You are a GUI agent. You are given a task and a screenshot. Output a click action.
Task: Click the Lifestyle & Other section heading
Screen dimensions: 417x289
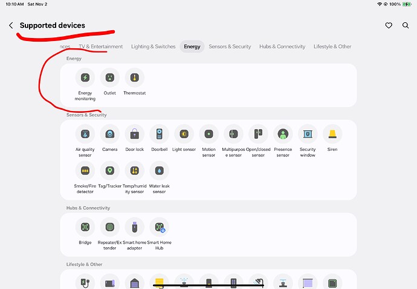pos(84,264)
